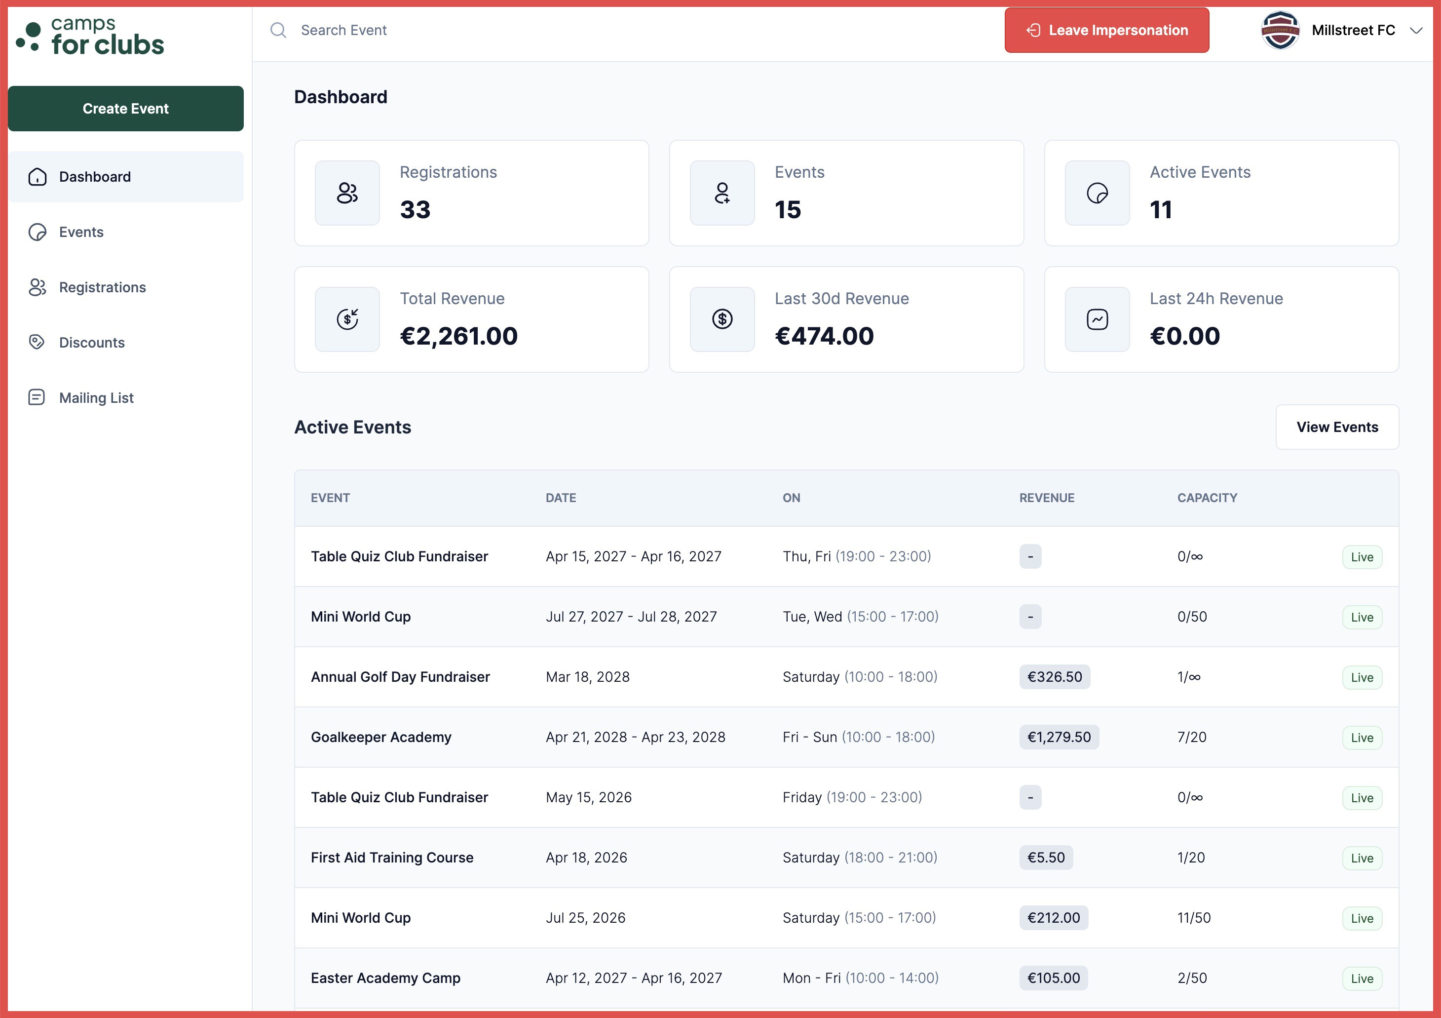Screen dimensions: 1441x1018
Task: Click the Registrations stat card icon
Action: click(x=347, y=193)
